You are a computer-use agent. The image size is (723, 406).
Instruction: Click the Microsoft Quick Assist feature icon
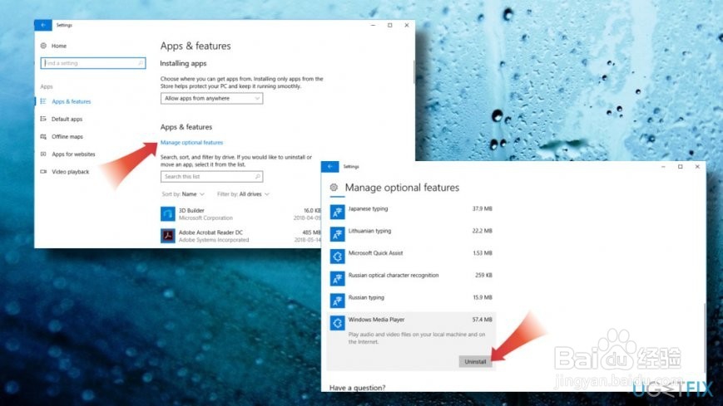click(337, 257)
